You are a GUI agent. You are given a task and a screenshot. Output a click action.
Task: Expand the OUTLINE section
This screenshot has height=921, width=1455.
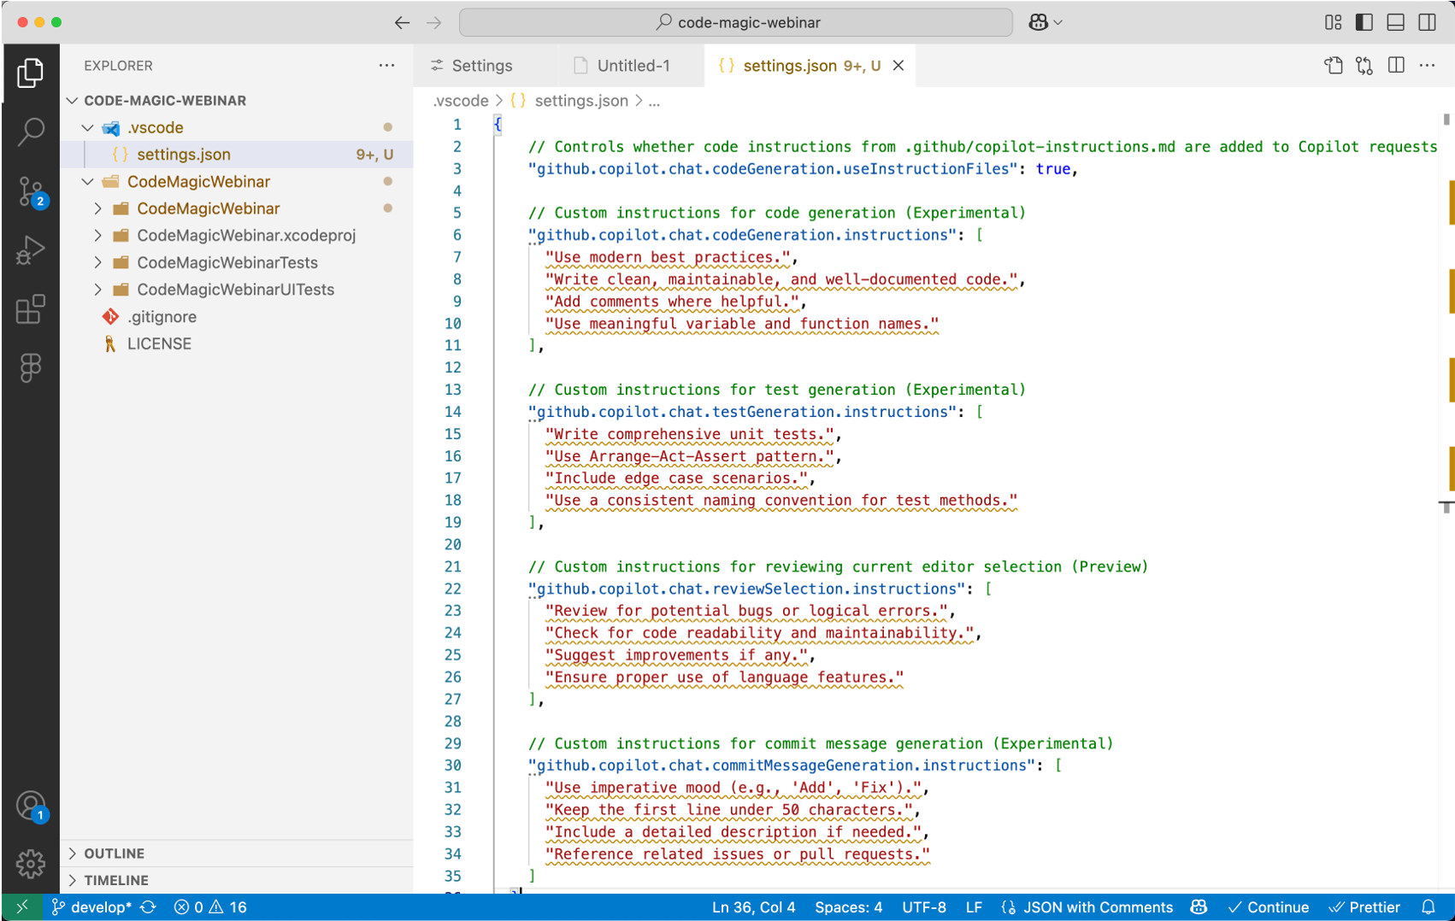tap(237, 854)
